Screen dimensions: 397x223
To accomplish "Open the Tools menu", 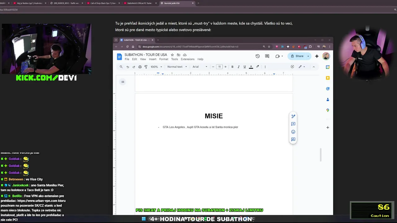I will tap(175, 59).
